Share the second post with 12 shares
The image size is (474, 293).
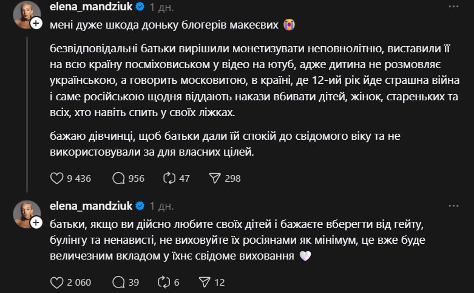pos(203,282)
